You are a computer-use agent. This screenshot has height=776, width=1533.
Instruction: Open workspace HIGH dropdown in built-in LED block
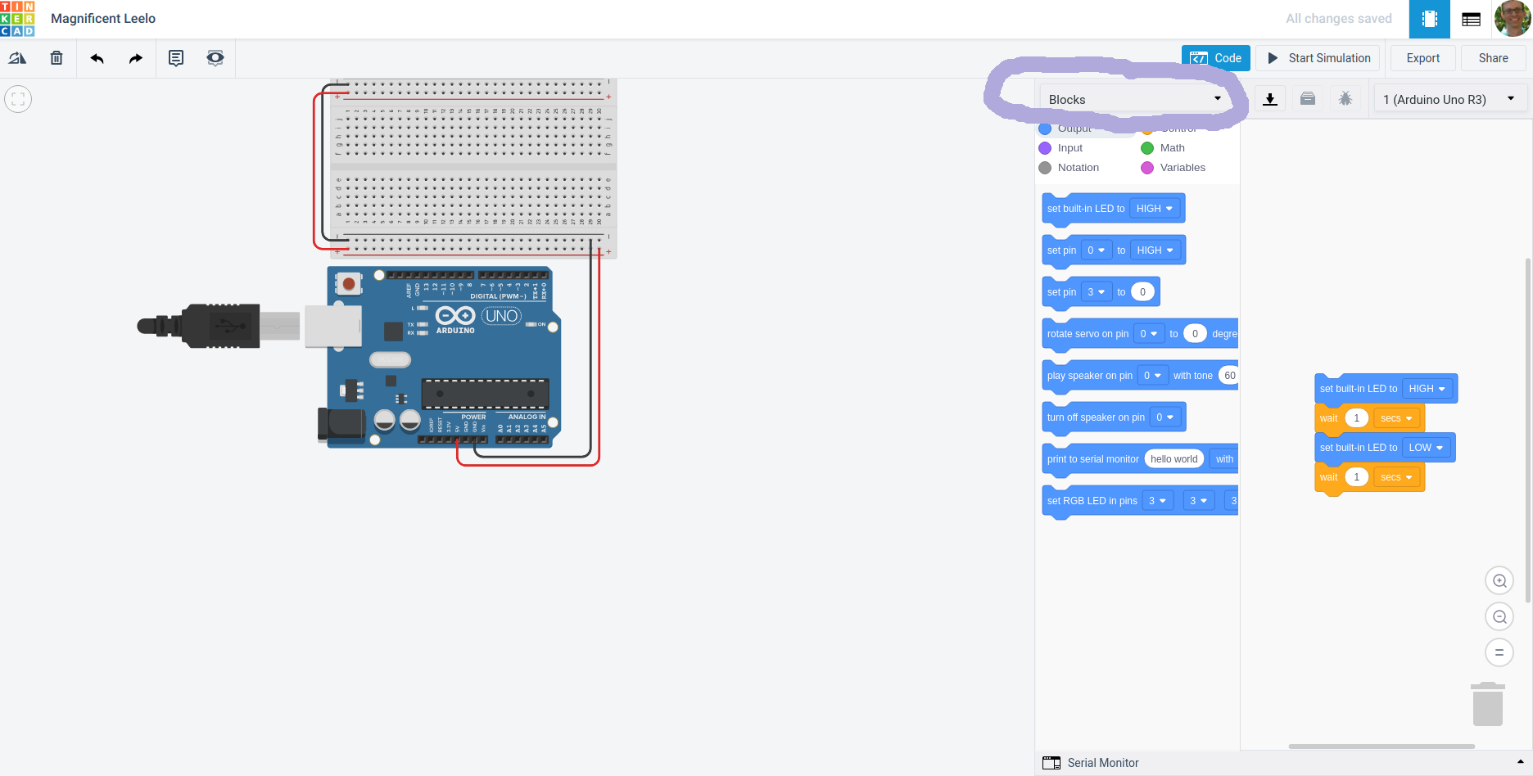(1427, 389)
